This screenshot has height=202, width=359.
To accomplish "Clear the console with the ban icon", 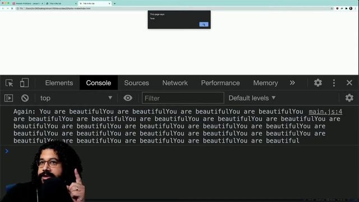I will click(25, 98).
